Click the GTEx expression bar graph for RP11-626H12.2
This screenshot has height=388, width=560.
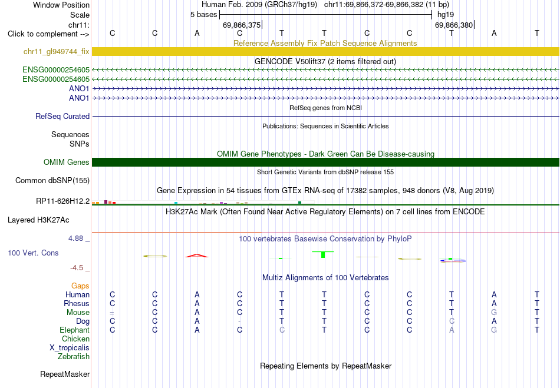click(x=203, y=203)
